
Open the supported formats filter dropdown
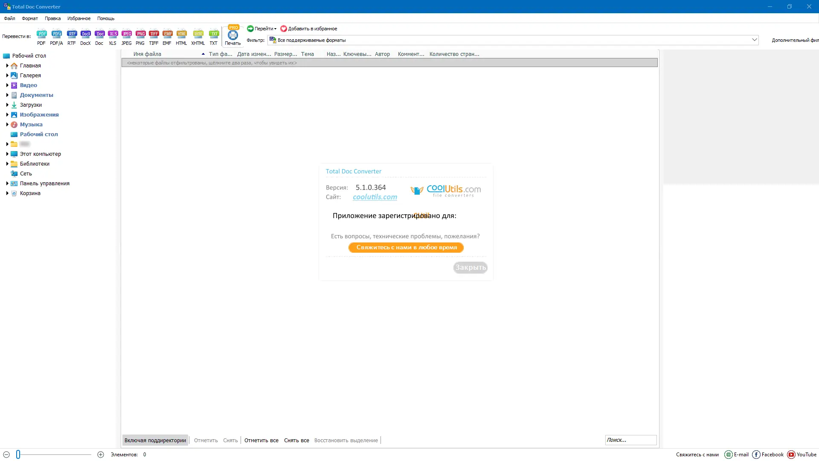pyautogui.click(x=754, y=40)
